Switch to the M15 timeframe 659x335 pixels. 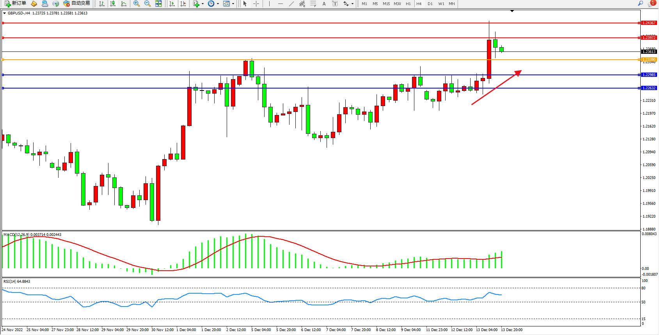pyautogui.click(x=386, y=4)
